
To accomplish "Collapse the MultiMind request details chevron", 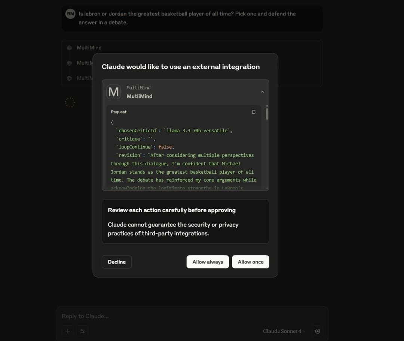I will pos(262,92).
